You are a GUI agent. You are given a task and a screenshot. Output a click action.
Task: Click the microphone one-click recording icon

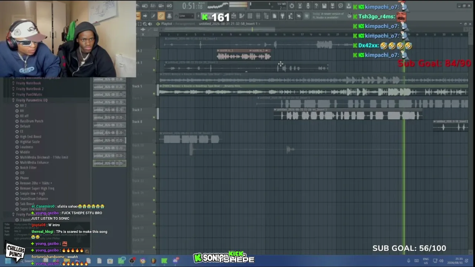pyautogui.click(x=308, y=6)
